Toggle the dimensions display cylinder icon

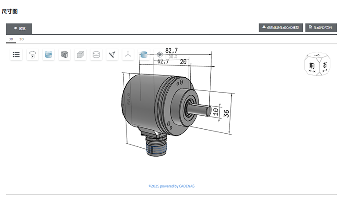pos(48,55)
